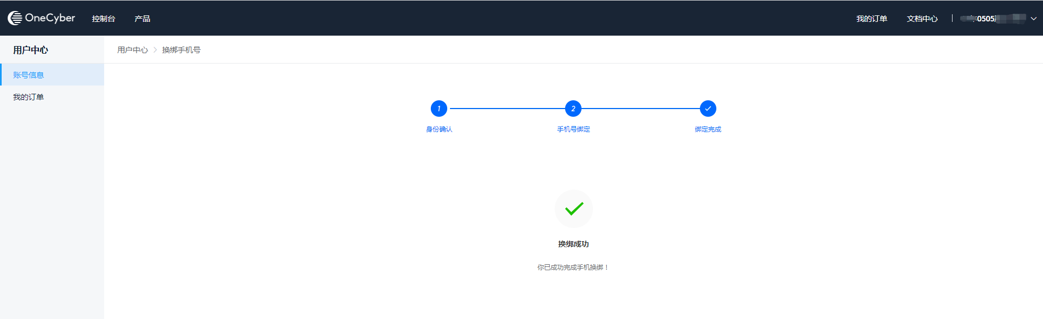The image size is (1043, 319).
Task: Expand the account dropdown chevron
Action: tap(1033, 19)
